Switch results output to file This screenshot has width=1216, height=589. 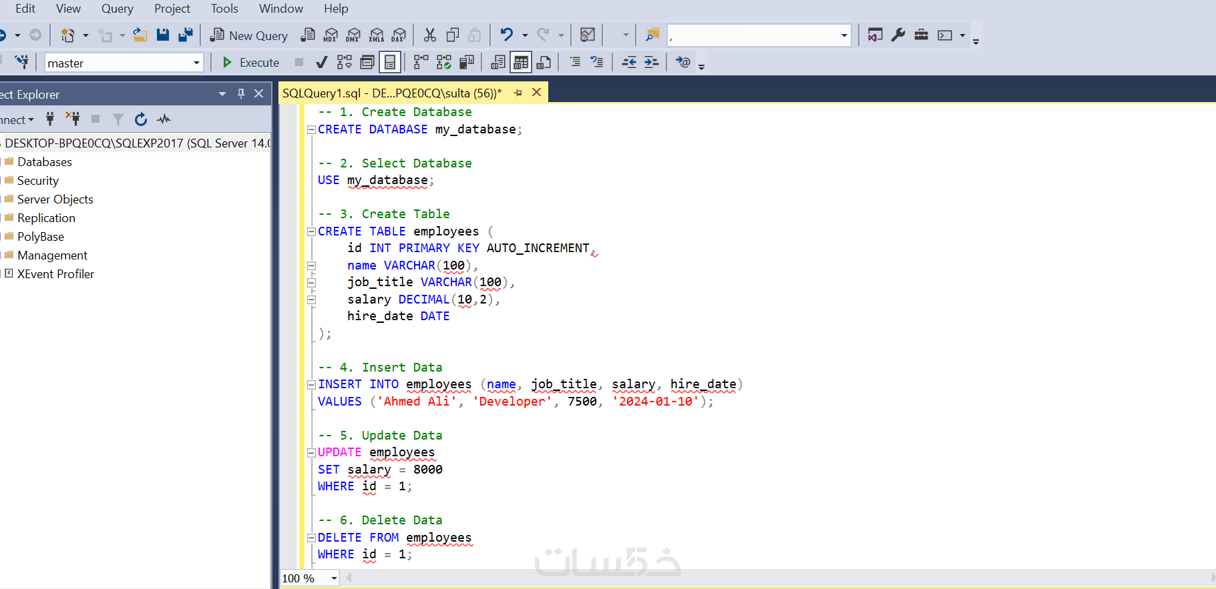pos(544,63)
